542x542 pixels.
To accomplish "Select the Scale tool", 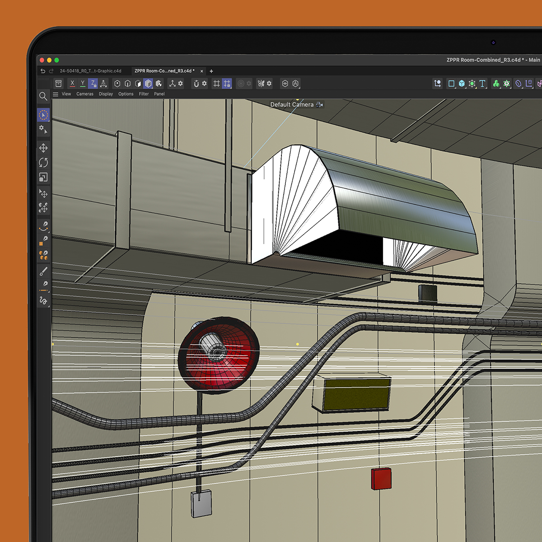I will 43,177.
